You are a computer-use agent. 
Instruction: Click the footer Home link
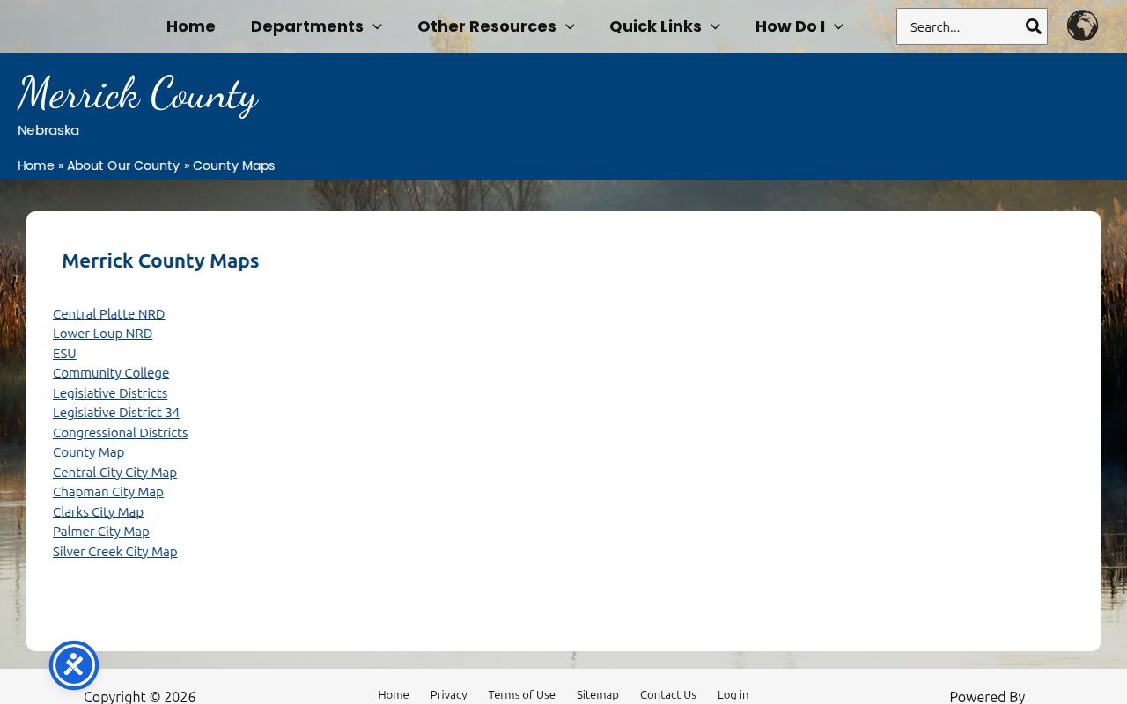394,694
